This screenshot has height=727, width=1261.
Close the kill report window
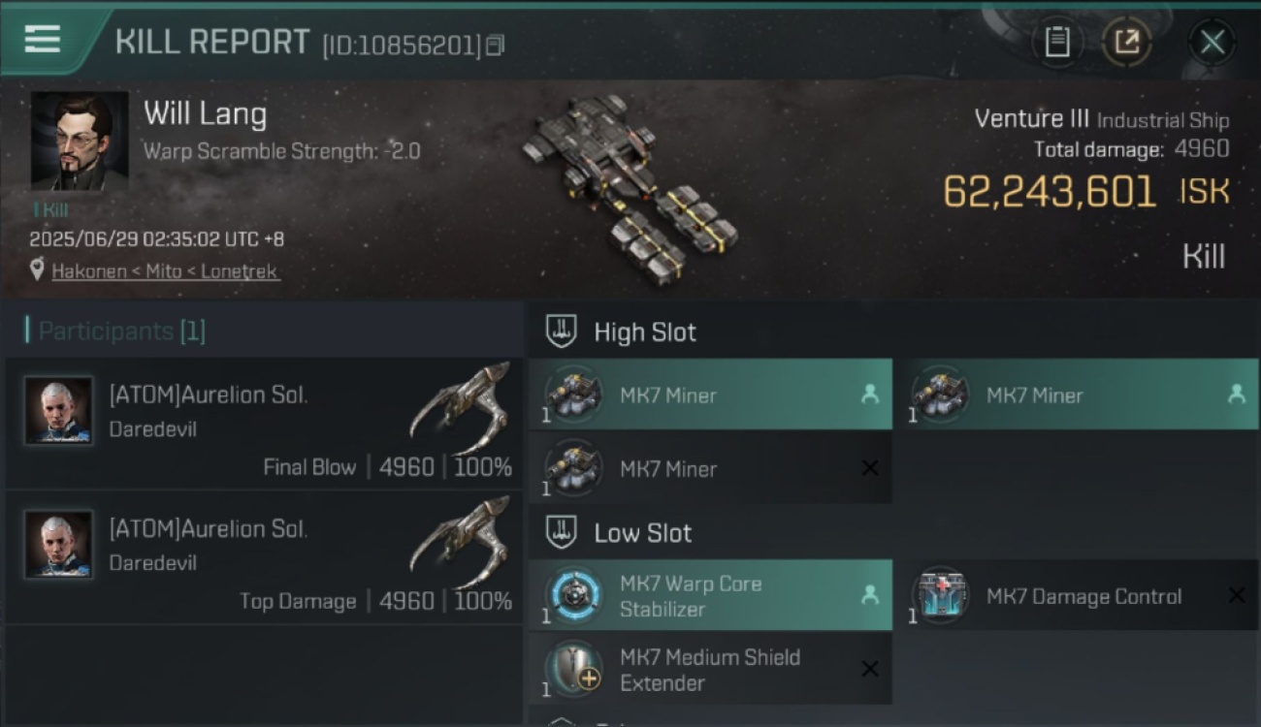pos(1212,42)
